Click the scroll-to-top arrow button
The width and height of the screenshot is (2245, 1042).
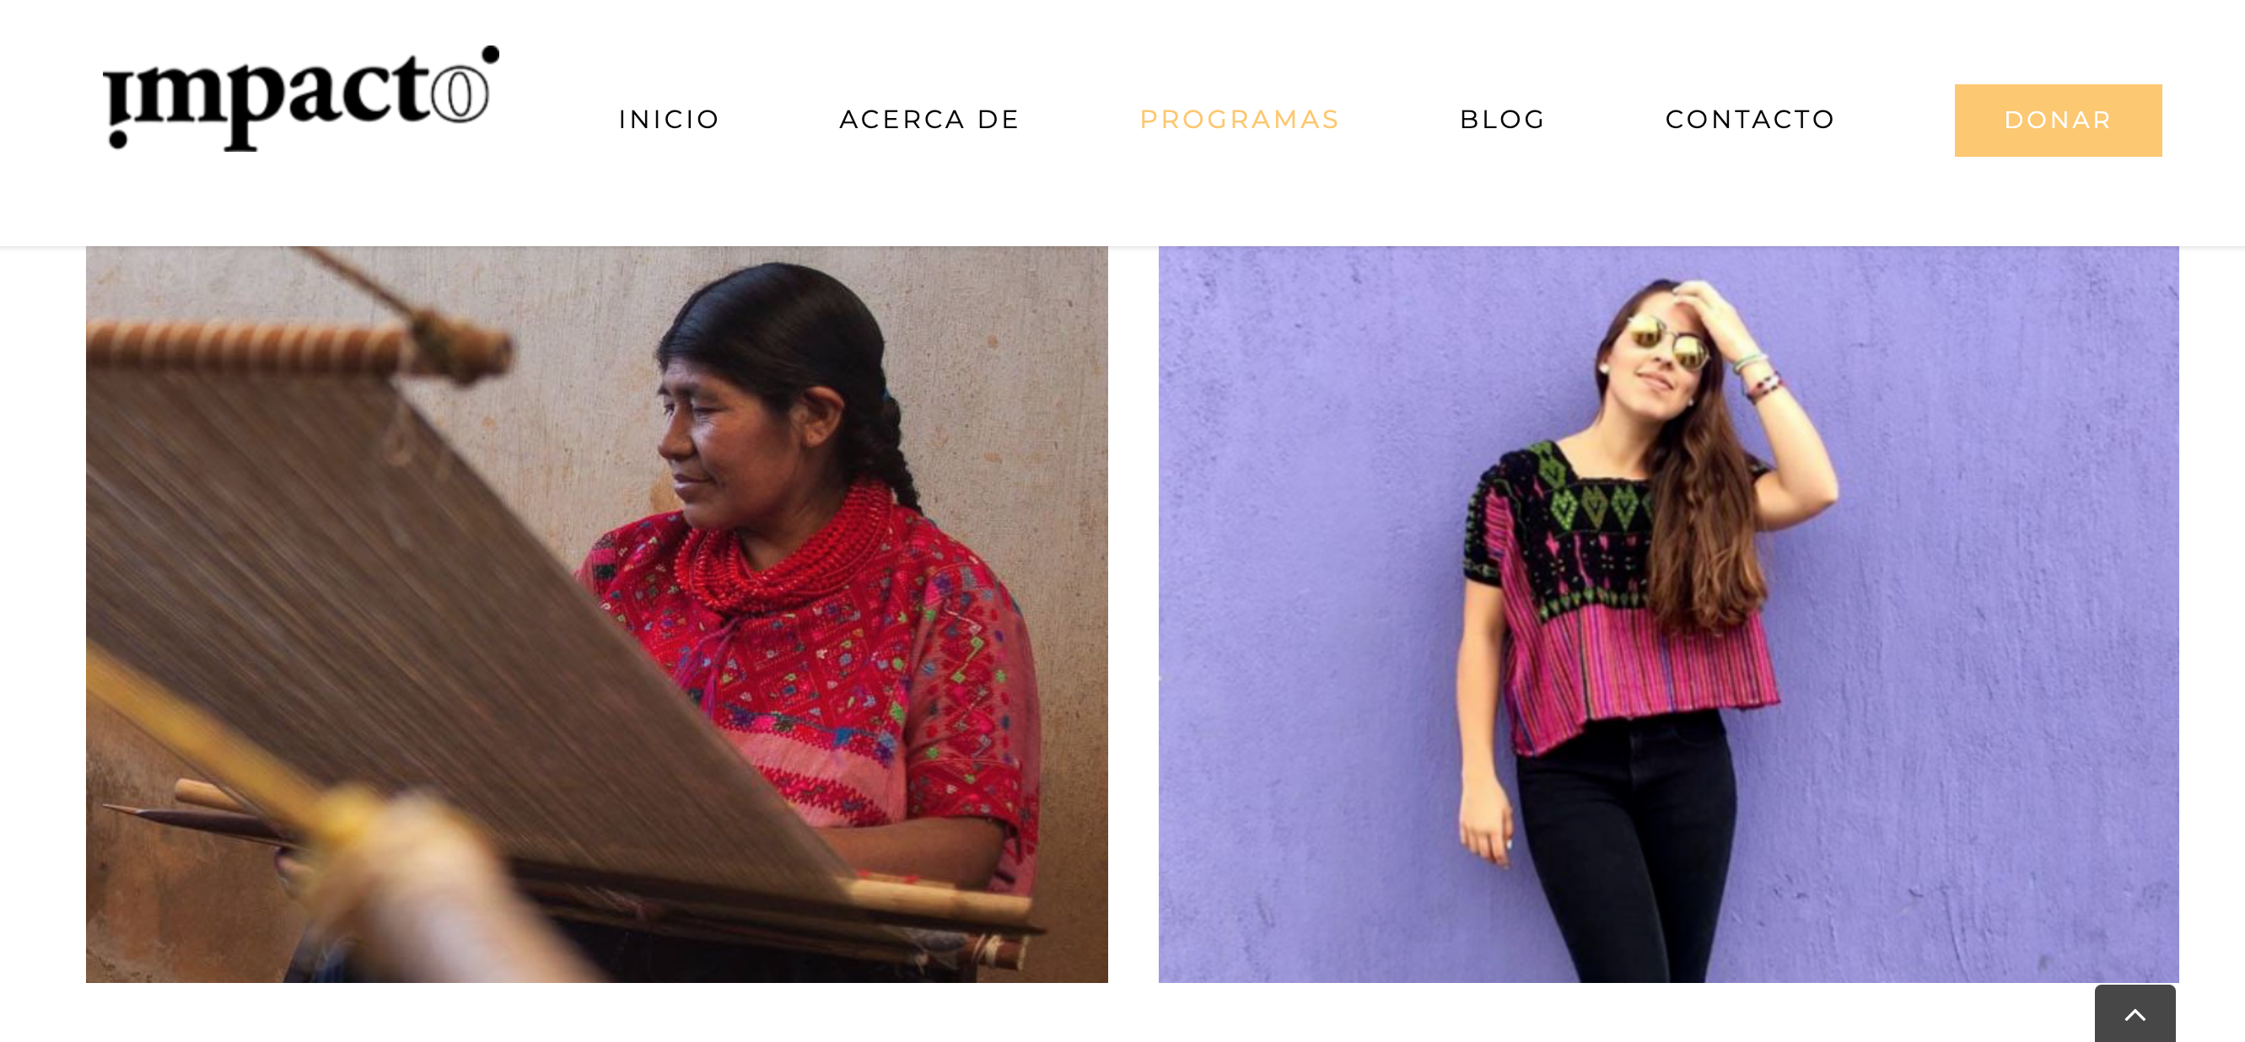[x=2135, y=1014]
